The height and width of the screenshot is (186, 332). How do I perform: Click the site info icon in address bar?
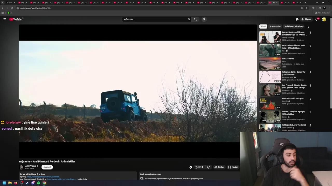tap(18, 8)
